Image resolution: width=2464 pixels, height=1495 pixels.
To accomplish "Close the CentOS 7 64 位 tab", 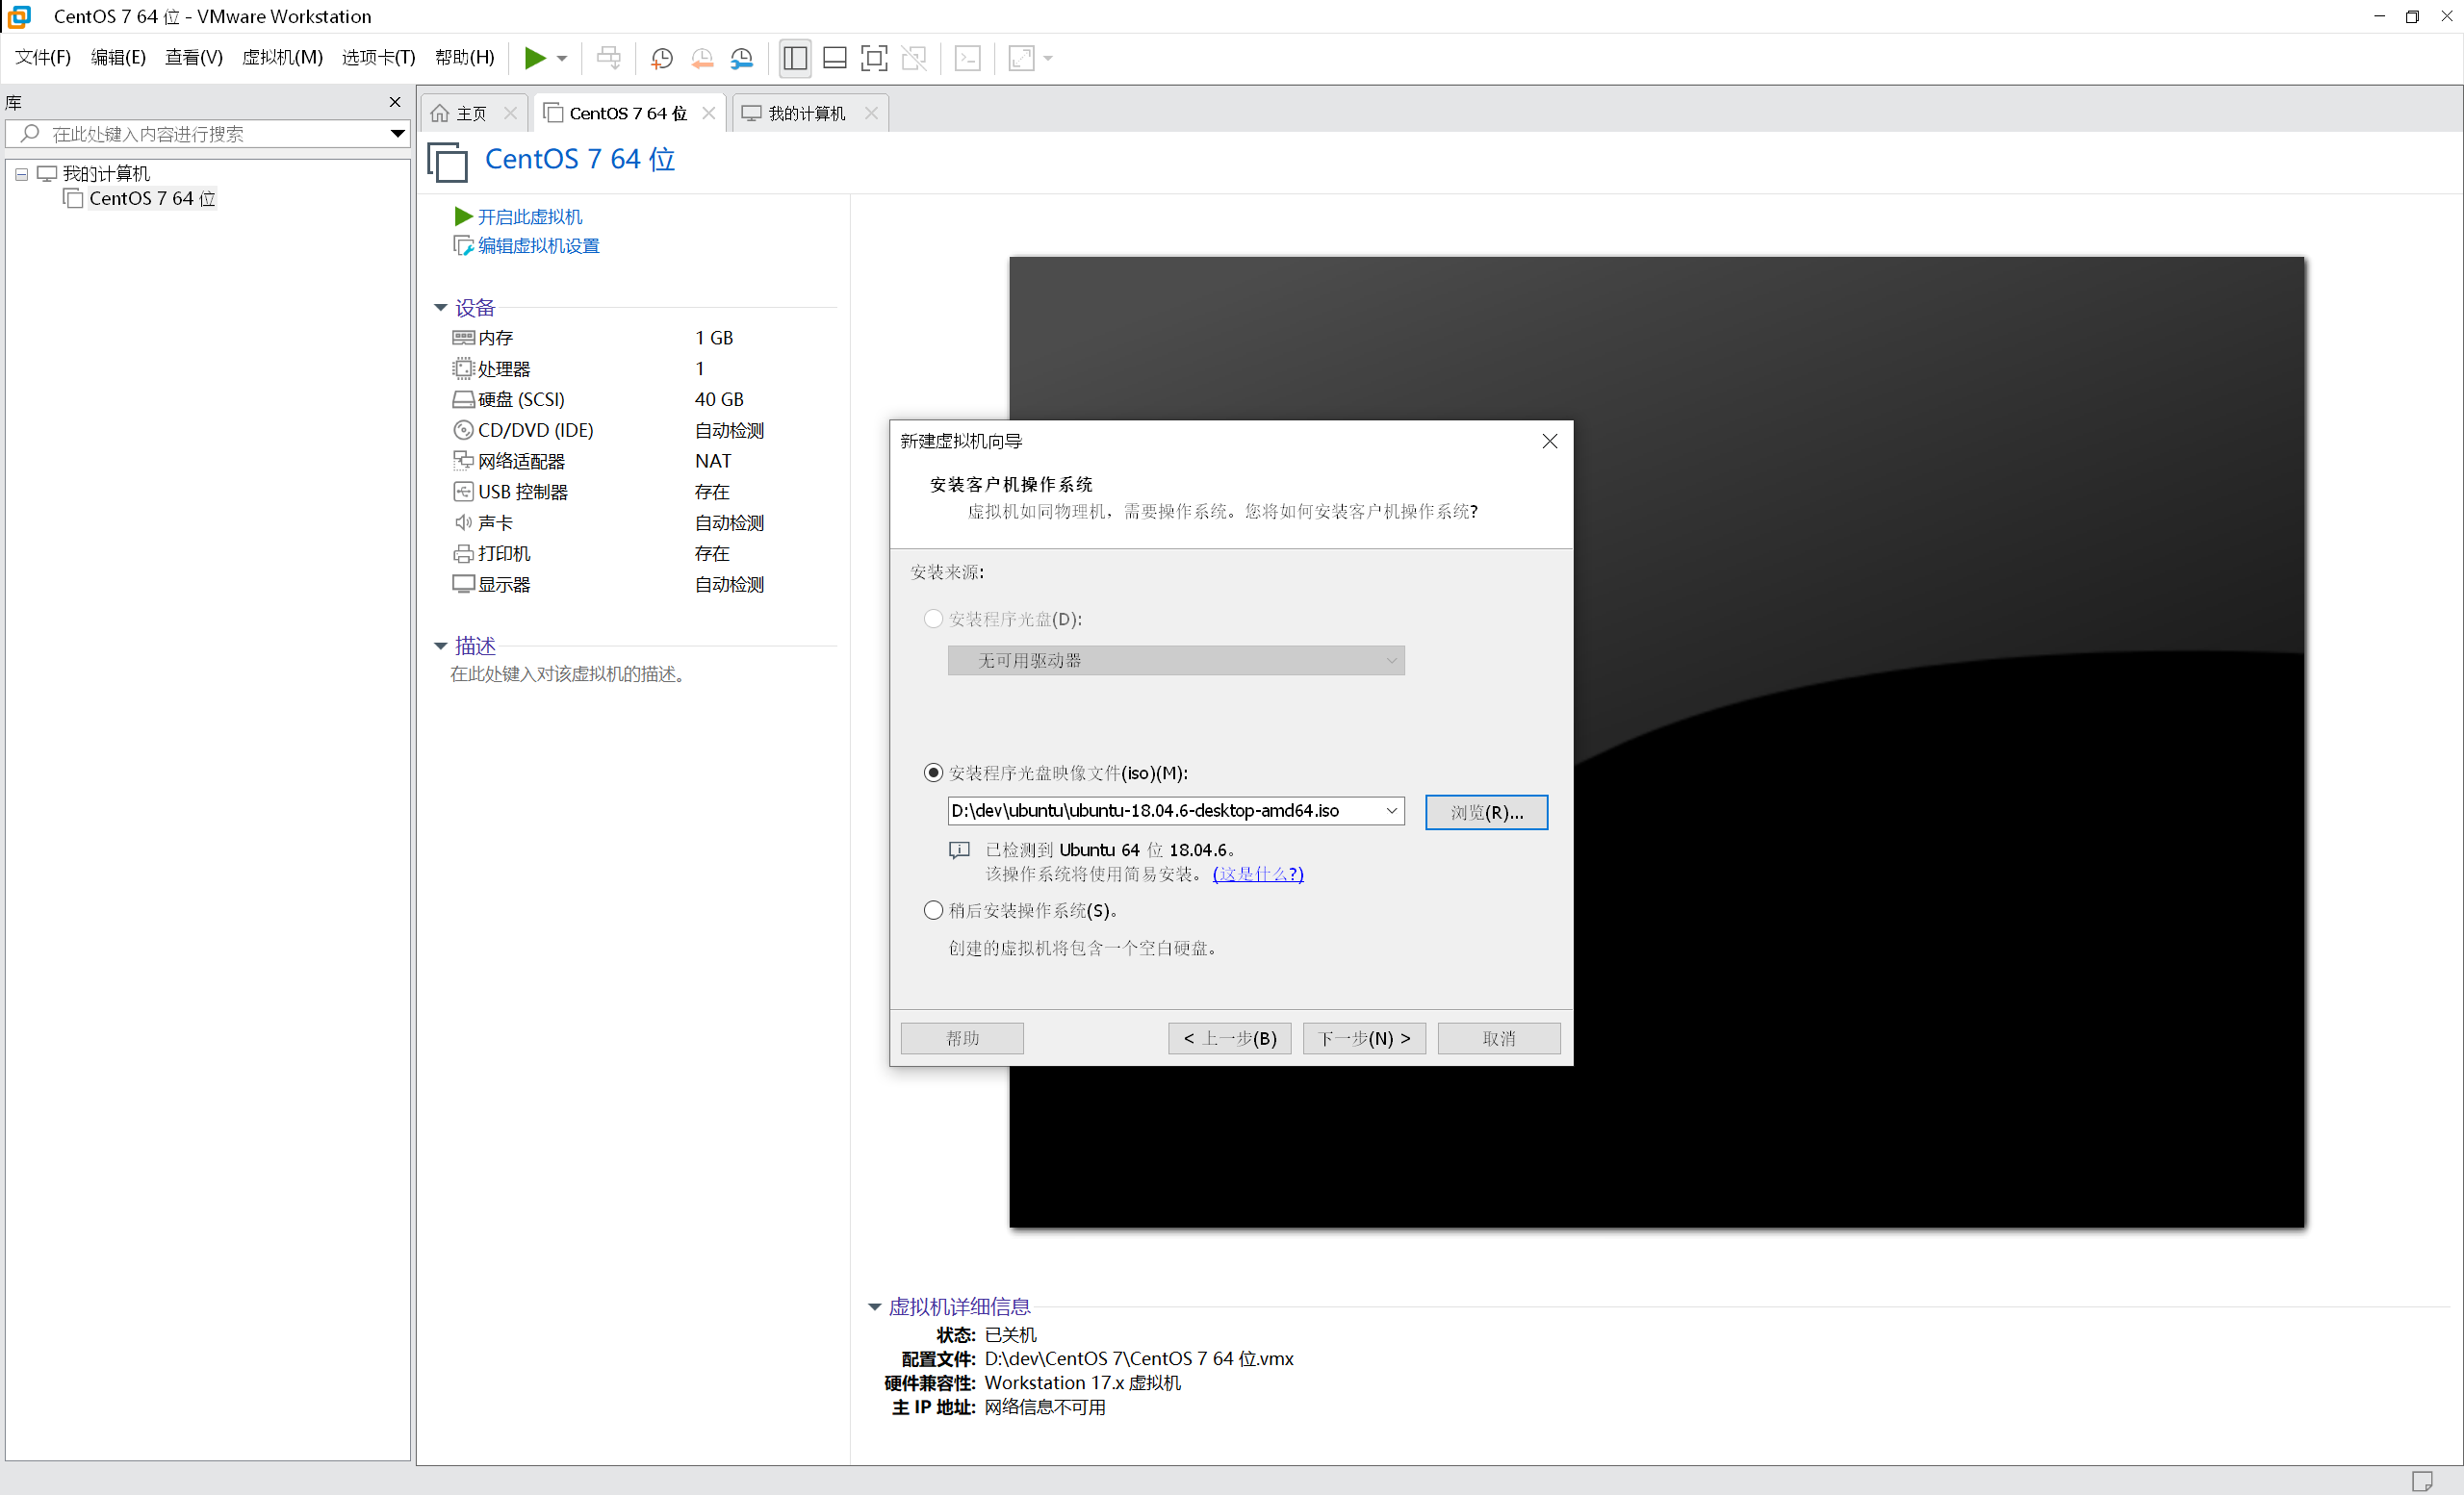I will (x=709, y=113).
